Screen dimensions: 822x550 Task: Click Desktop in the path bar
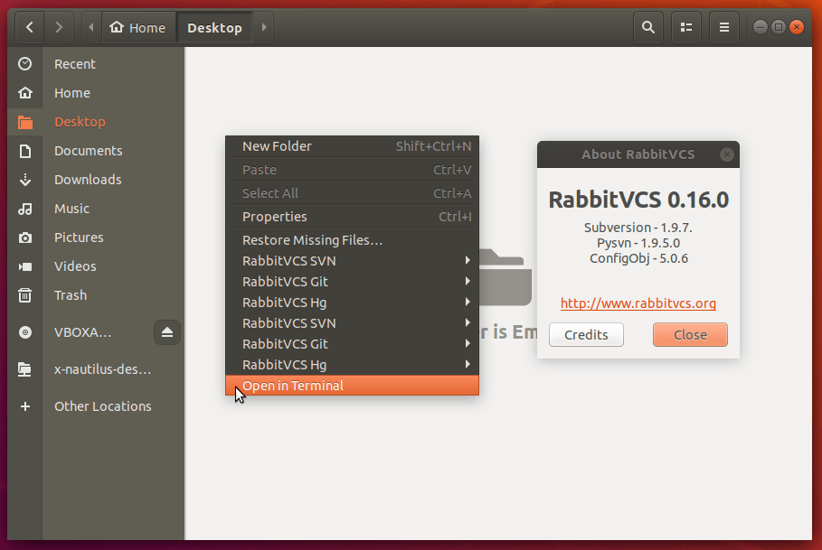point(214,27)
